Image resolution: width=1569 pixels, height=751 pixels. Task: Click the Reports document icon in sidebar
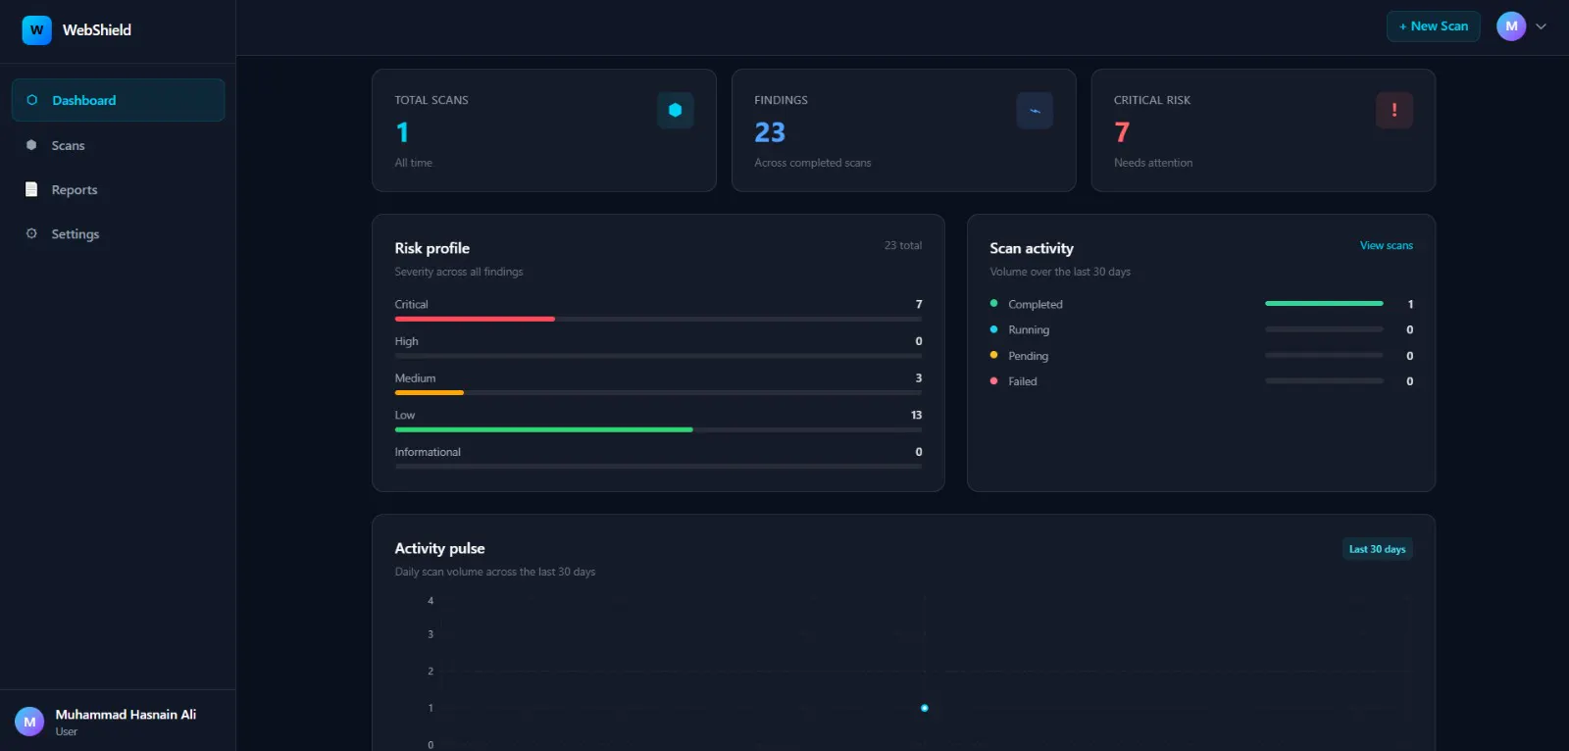pos(31,189)
